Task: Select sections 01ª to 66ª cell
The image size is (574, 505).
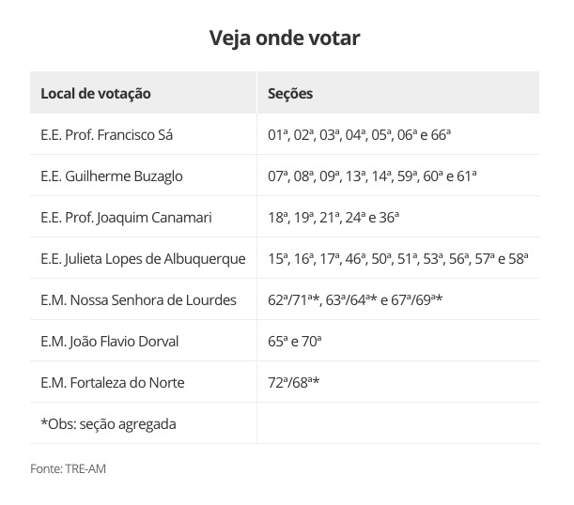Action: [360, 135]
